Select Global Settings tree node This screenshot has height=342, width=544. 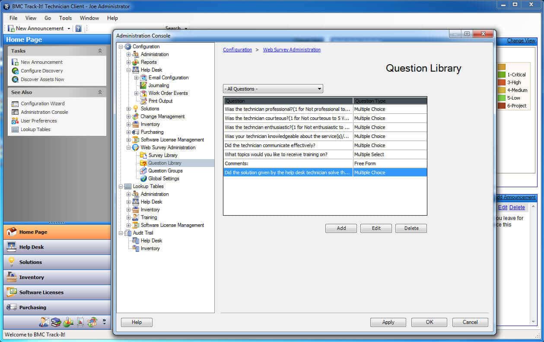[x=164, y=179]
